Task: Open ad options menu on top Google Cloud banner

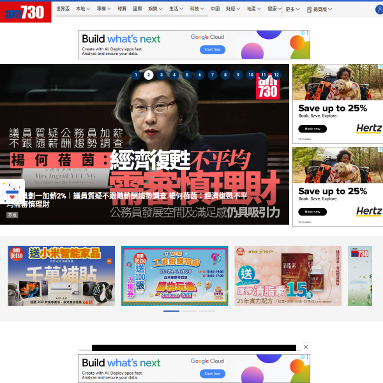Action: (307, 33)
